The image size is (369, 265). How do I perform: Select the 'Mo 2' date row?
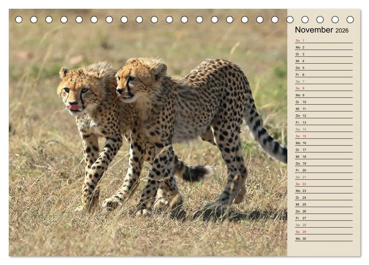click(324, 47)
